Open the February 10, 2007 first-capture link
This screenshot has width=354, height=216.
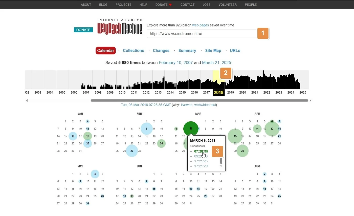[x=176, y=63]
